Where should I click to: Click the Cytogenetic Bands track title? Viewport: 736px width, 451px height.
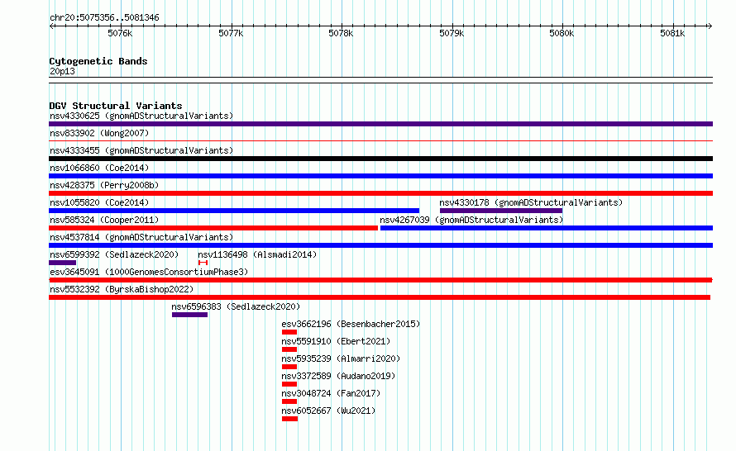pos(98,61)
